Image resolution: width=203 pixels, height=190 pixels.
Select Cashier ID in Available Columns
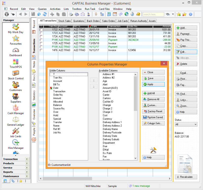tap(108, 102)
